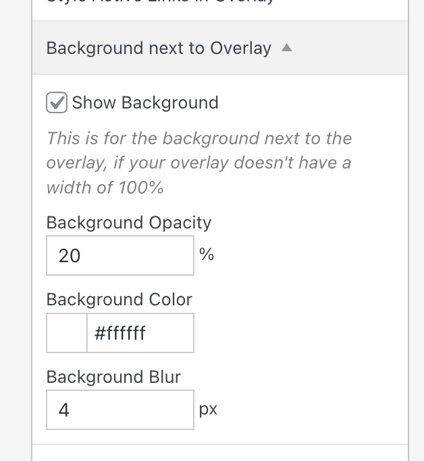Click empty header area right of the triangle
Screen dimensions: 424x461
click(x=351, y=48)
